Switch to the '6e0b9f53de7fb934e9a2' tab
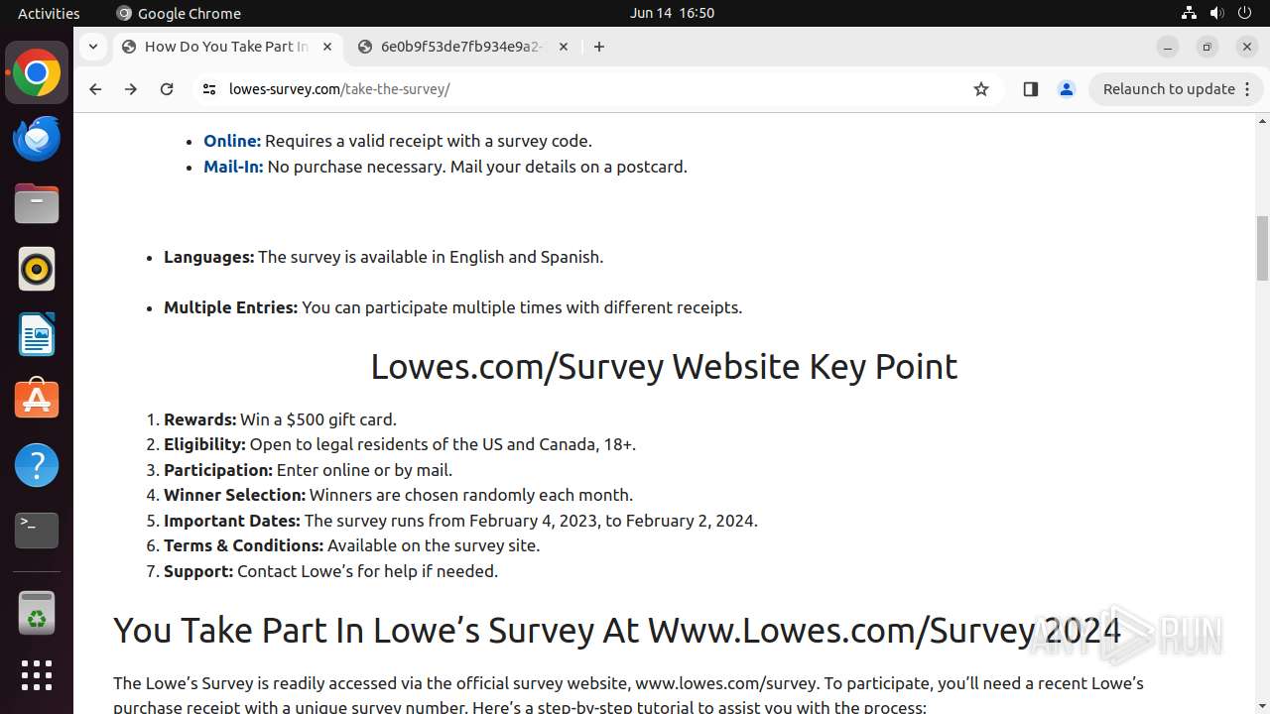Viewport: 1270px width, 714px height. coord(462,47)
